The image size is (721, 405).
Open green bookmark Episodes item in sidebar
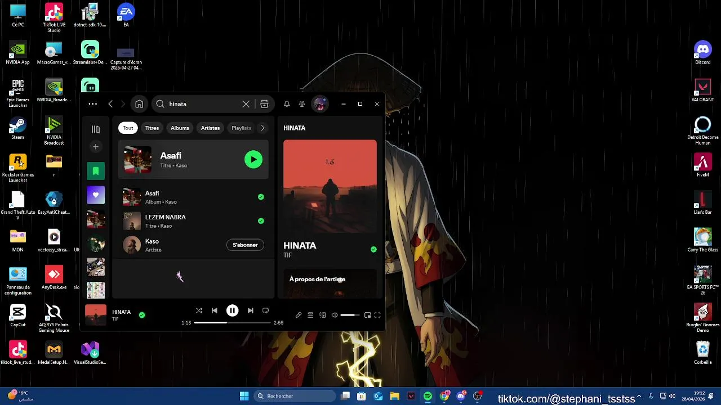pyautogui.click(x=96, y=171)
